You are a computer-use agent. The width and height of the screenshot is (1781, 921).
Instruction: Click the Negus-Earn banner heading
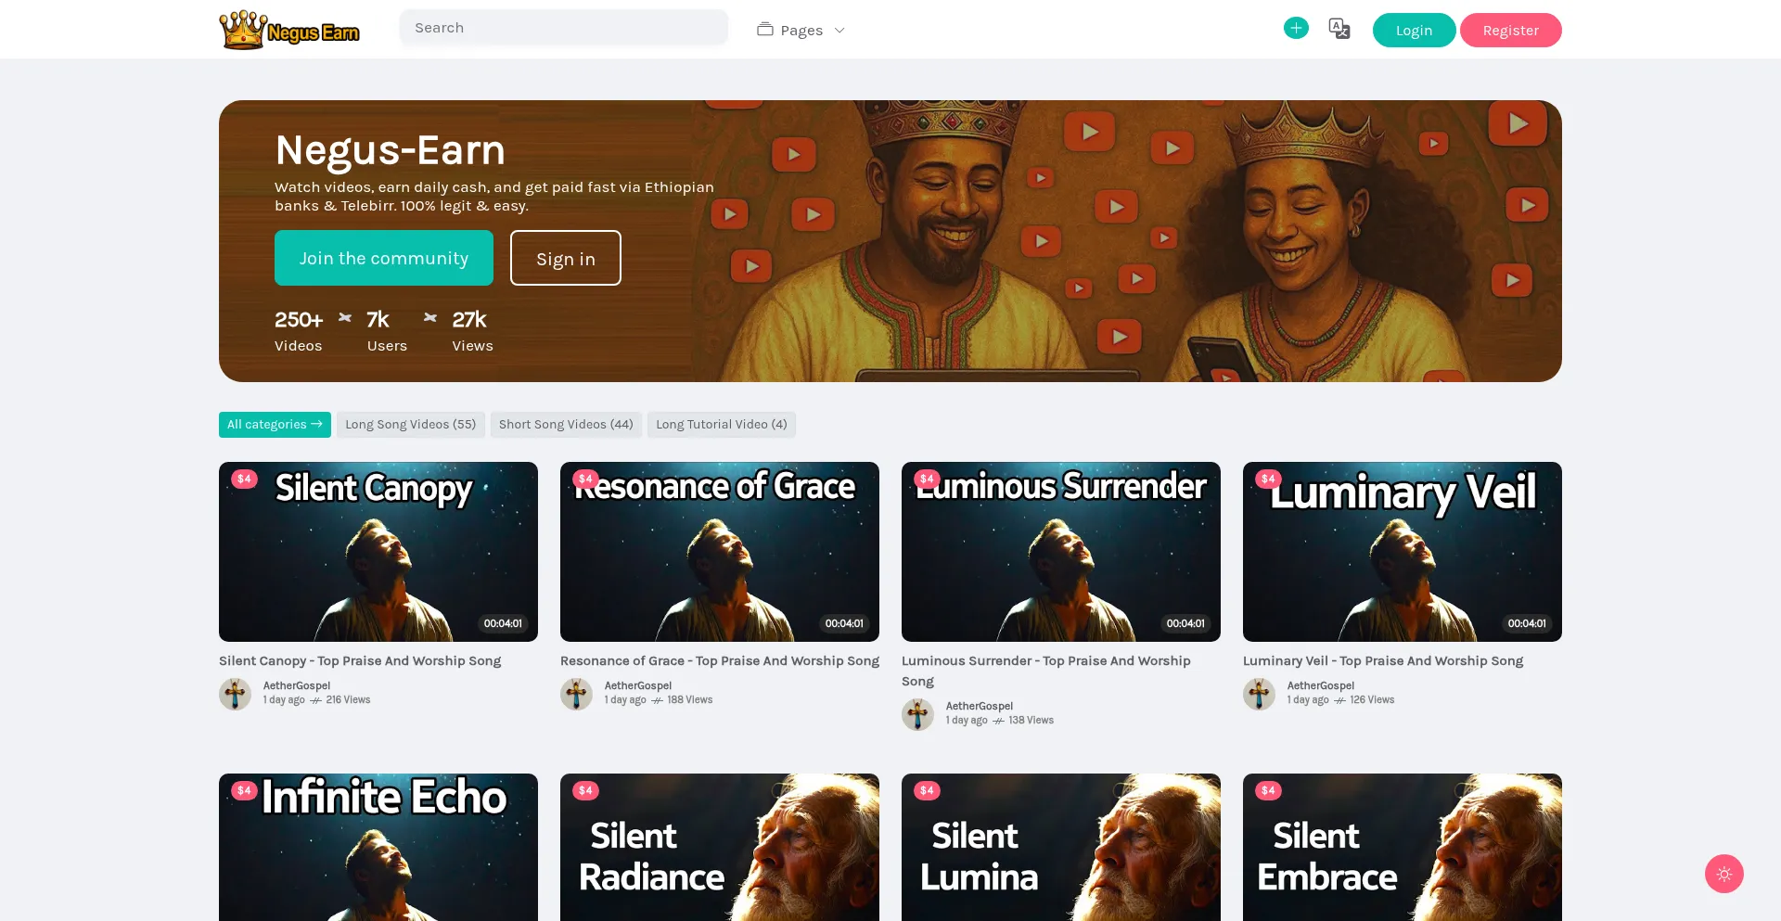coord(391,149)
